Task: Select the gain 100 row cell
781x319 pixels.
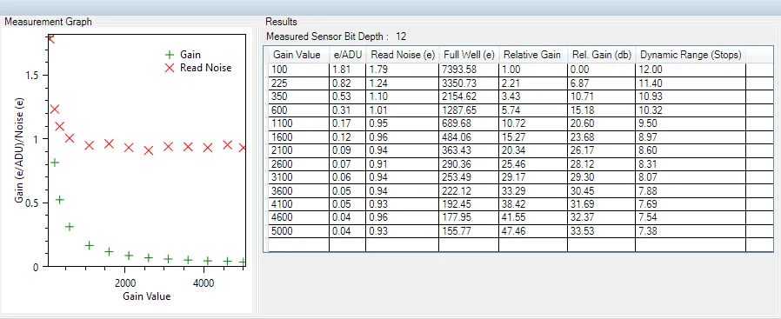Action: click(x=298, y=70)
